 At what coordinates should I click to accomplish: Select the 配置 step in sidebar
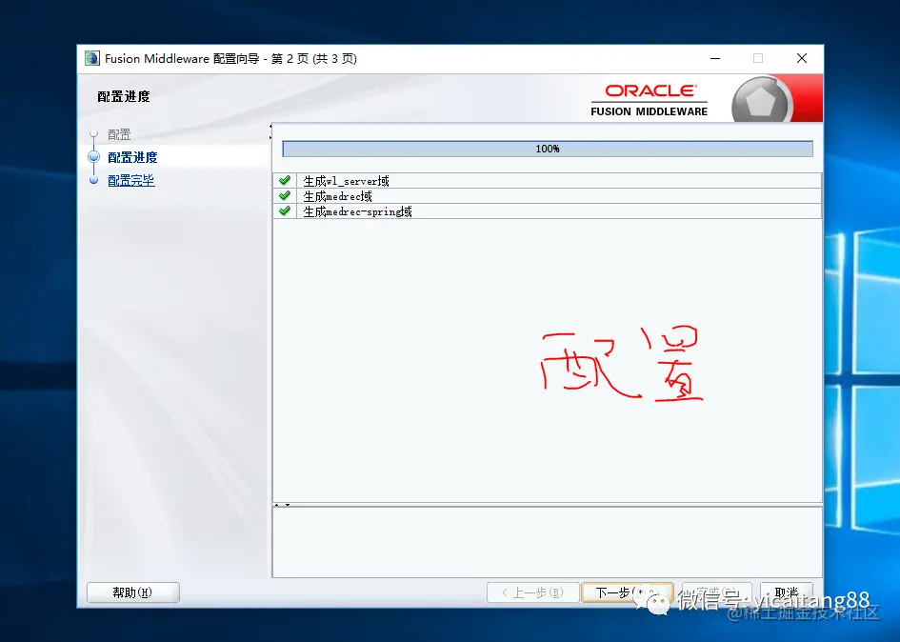coord(119,134)
